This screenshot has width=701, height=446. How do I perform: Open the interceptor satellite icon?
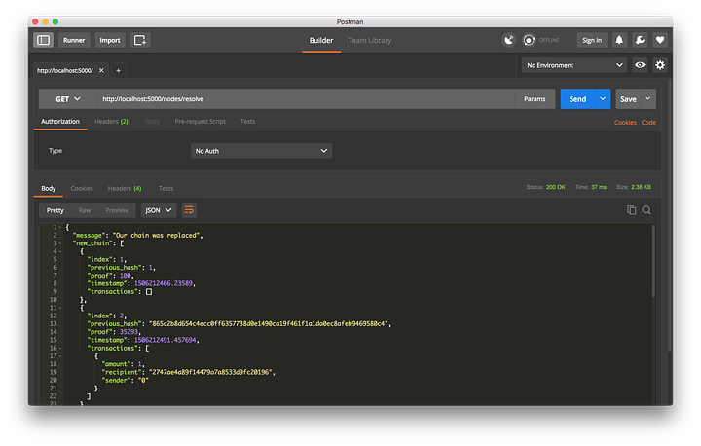[x=509, y=40]
